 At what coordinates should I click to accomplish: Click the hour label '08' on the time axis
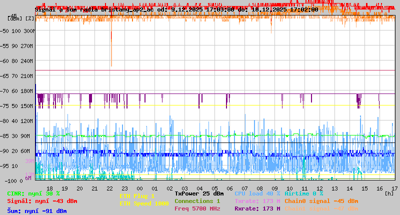pos(259,188)
